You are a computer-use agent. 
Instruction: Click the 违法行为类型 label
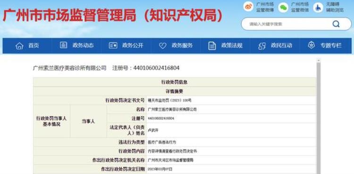(131, 142)
